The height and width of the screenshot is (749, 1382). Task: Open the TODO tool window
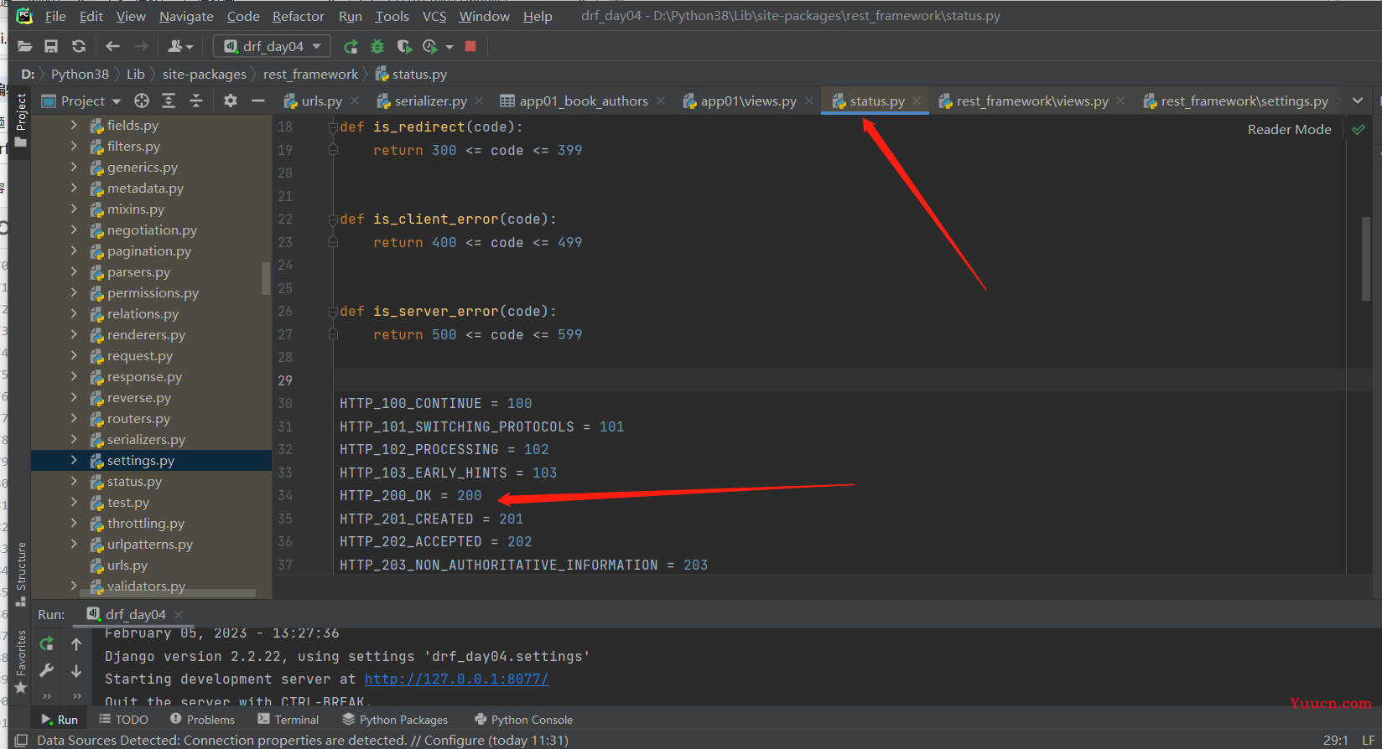pos(123,719)
